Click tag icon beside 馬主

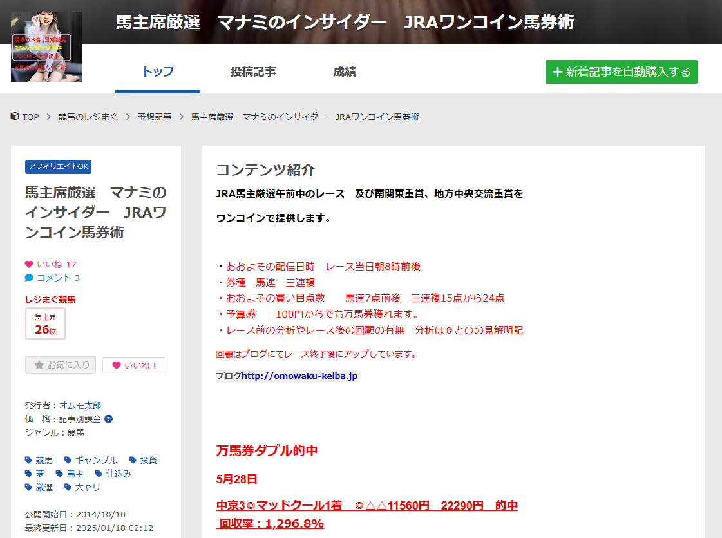pyautogui.click(x=59, y=474)
